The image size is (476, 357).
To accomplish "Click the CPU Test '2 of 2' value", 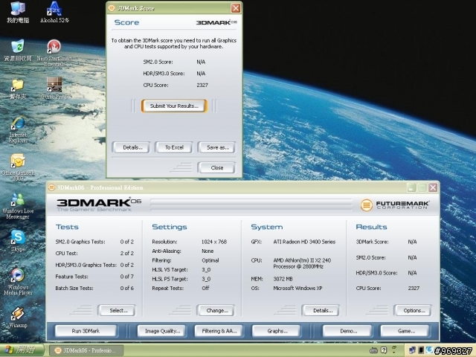I will pyautogui.click(x=127, y=253).
